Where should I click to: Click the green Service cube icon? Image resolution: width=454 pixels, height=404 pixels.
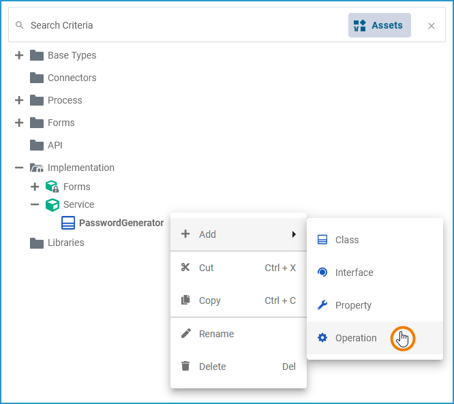point(52,205)
